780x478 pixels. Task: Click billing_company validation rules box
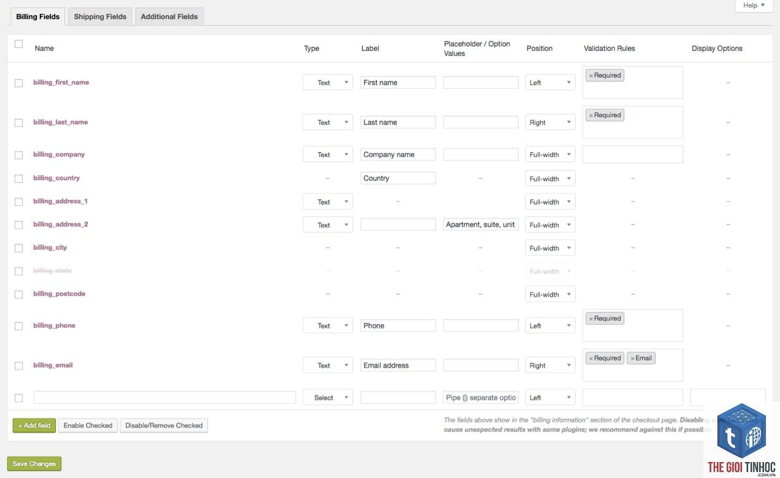tap(633, 154)
